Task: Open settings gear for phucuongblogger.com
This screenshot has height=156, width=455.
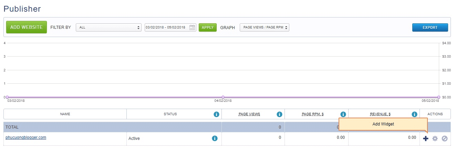Action: (435, 139)
